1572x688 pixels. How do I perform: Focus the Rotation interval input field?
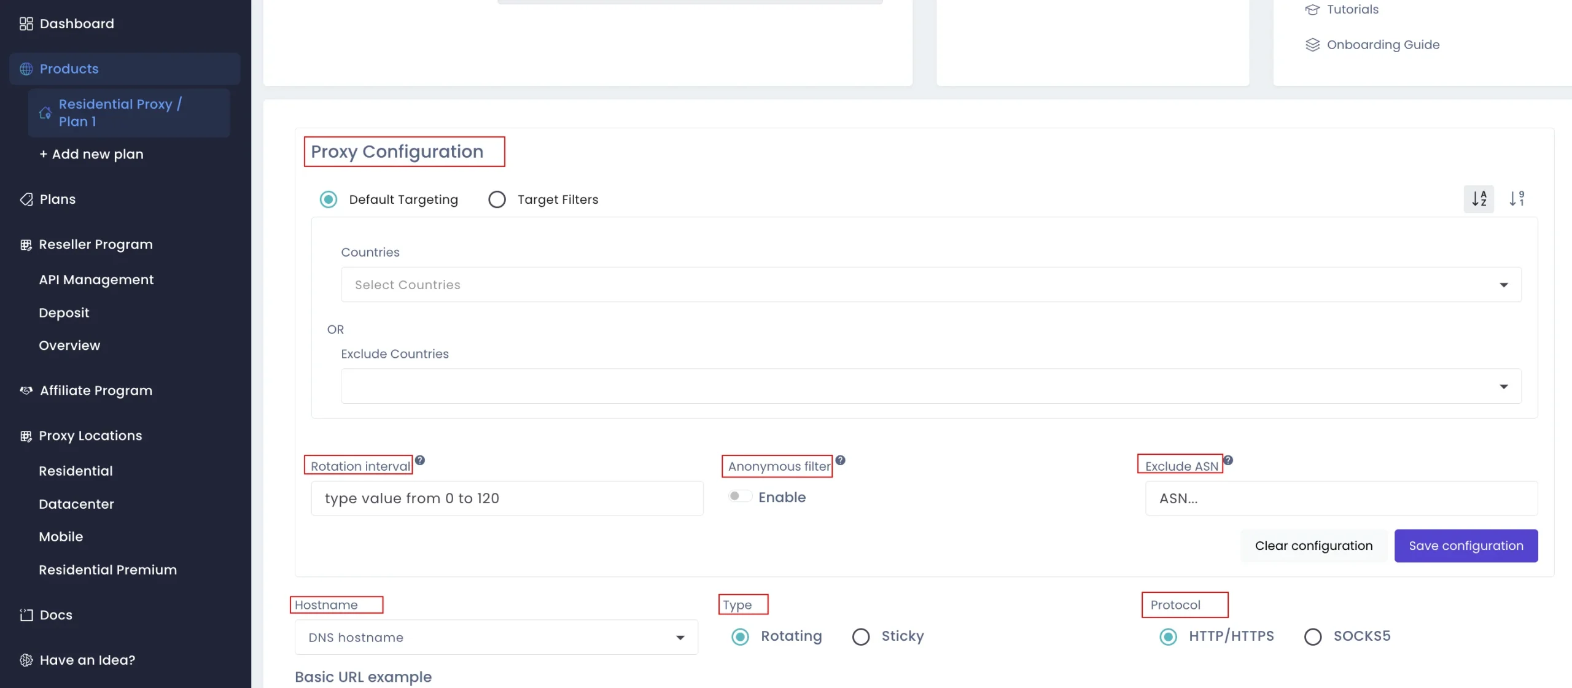507,498
